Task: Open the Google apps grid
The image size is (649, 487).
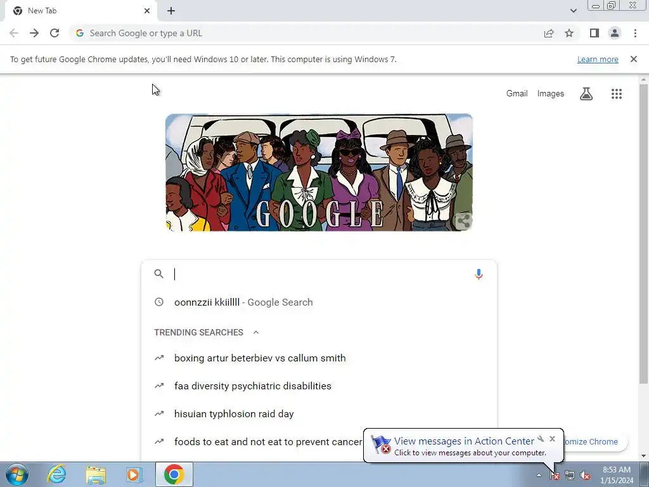Action: [616, 94]
